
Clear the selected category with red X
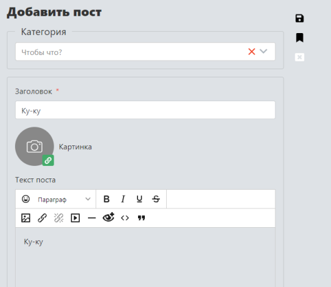click(252, 51)
